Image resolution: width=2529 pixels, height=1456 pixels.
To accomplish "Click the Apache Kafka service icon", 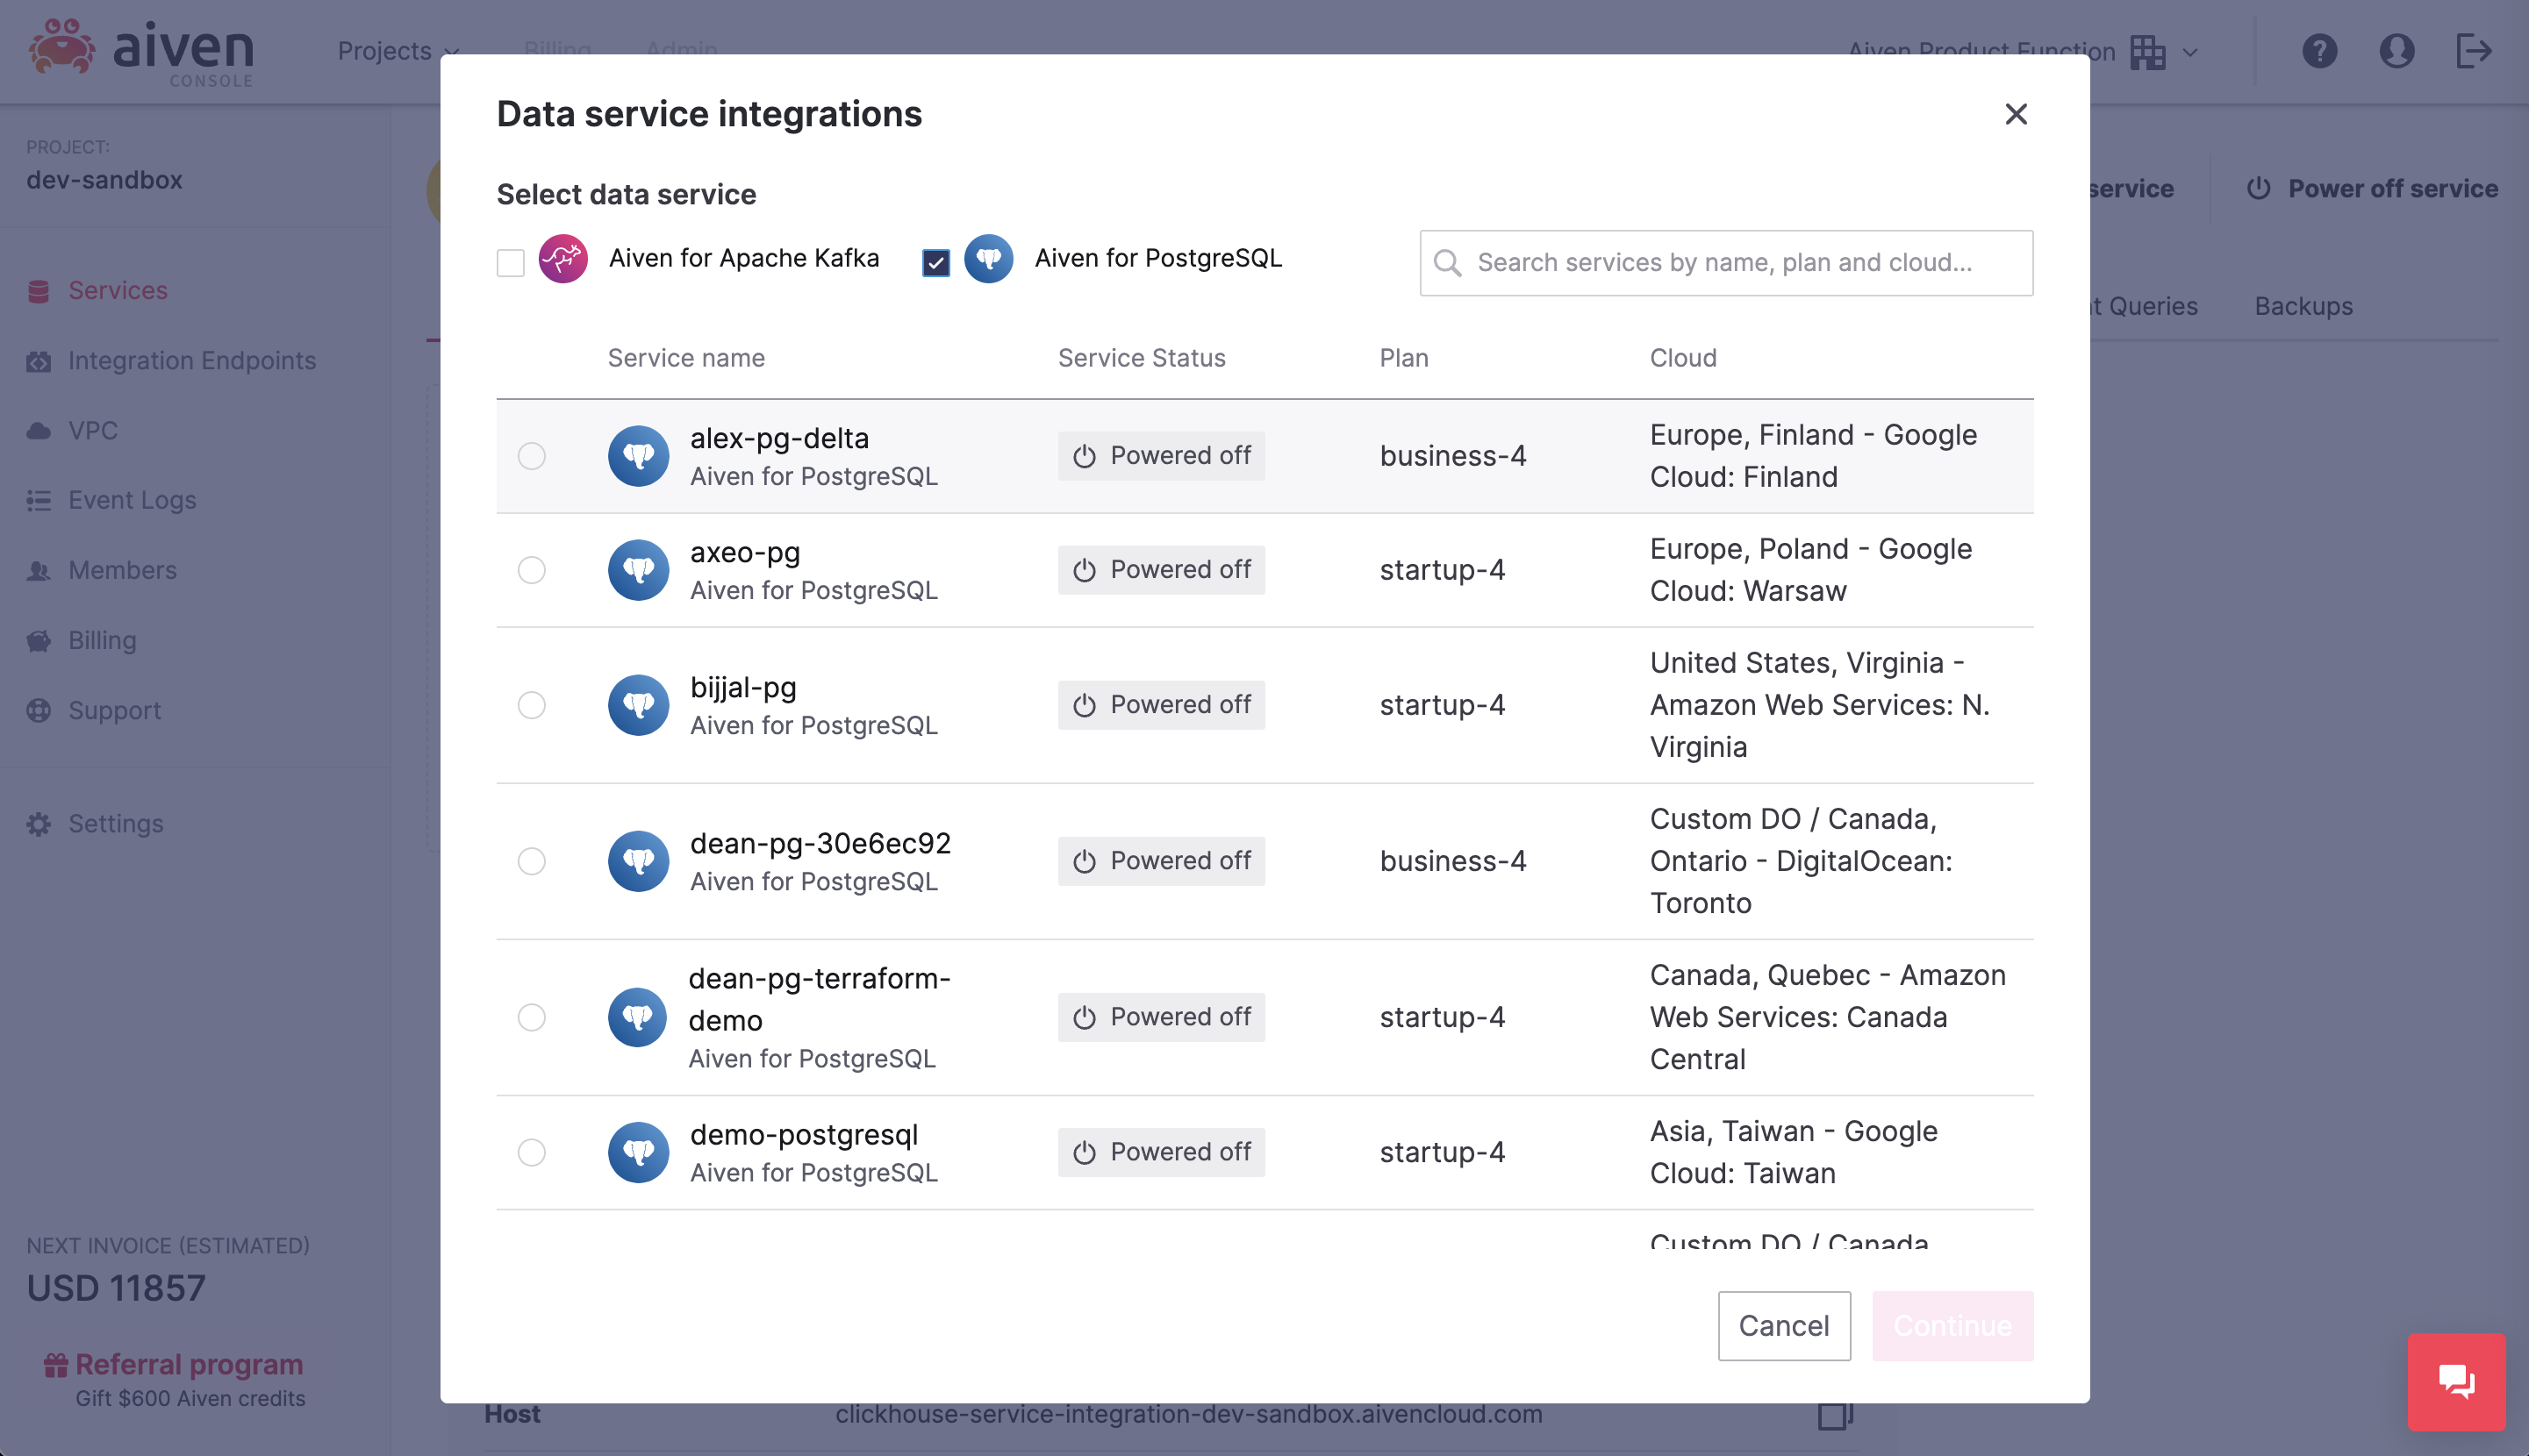I will coord(563,259).
